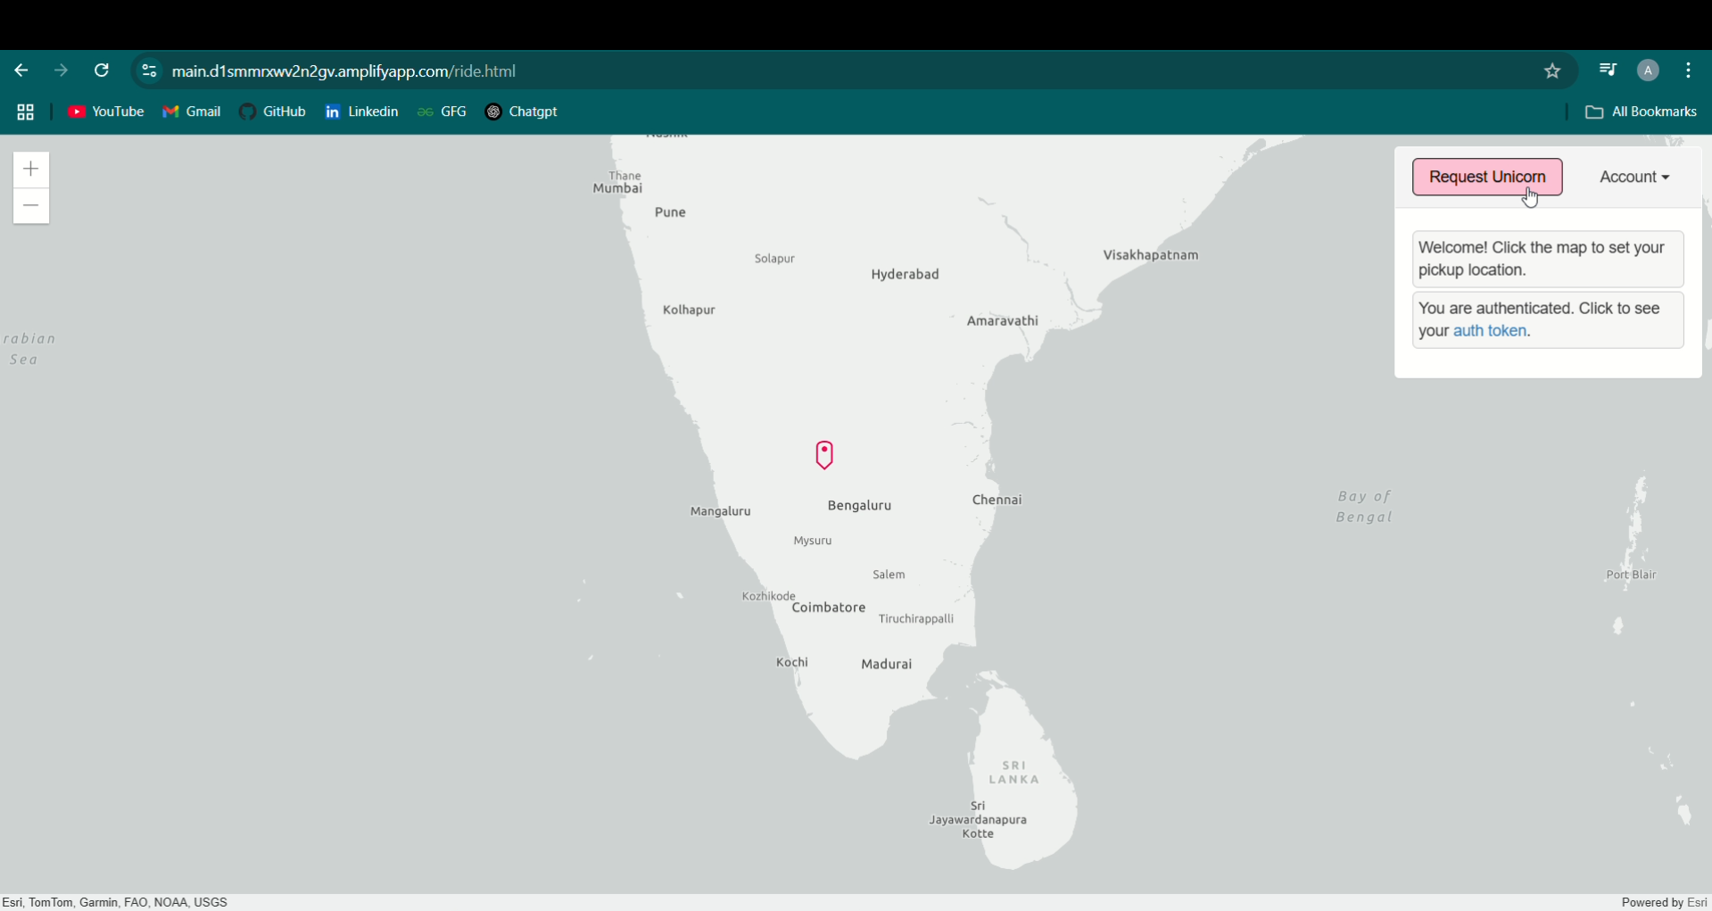1712x911 pixels.
Task: Click Hyderabad on the map
Action: tap(905, 275)
